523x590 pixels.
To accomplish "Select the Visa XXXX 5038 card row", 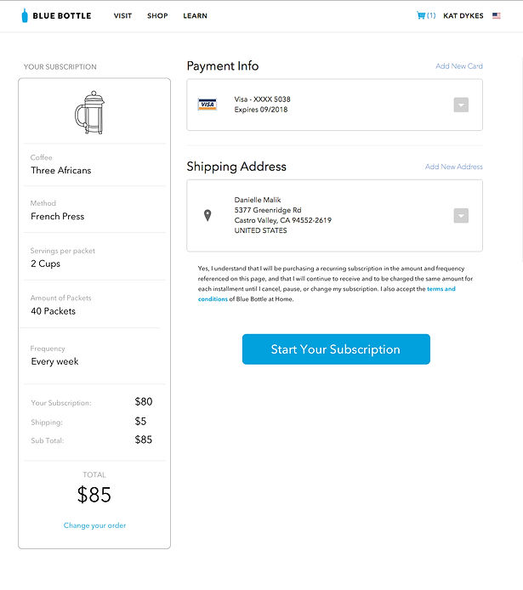I will point(334,105).
